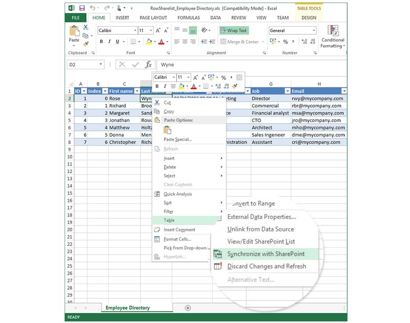Open the Calibri font name dropdown
The width and height of the screenshot is (410, 323).
[x=135, y=31]
